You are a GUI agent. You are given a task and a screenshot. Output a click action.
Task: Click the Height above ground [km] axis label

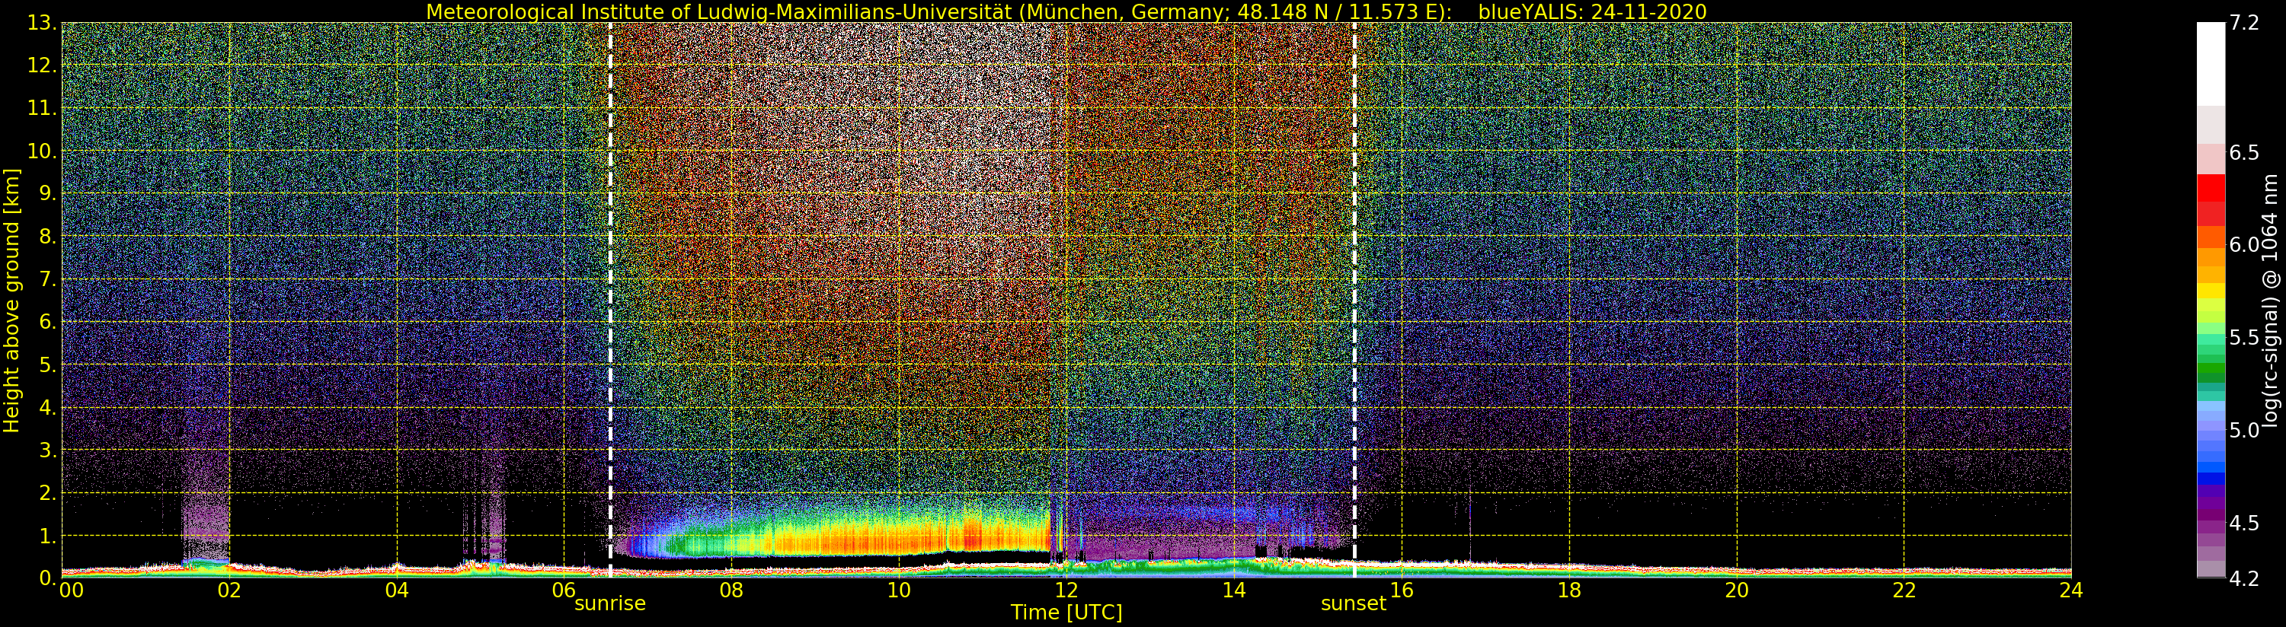coord(11,300)
